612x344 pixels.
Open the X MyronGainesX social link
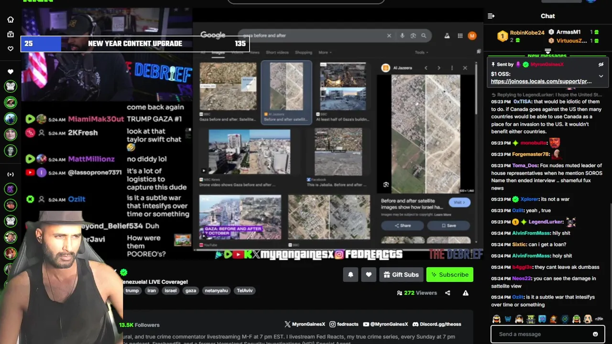(x=305, y=324)
